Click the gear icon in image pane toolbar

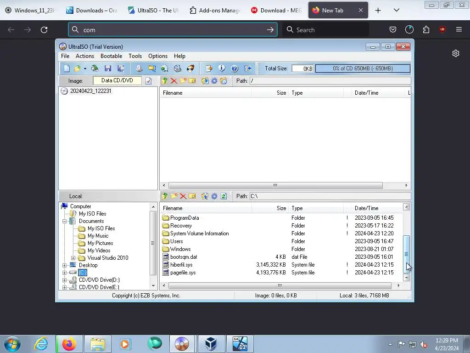pyautogui.click(x=214, y=81)
